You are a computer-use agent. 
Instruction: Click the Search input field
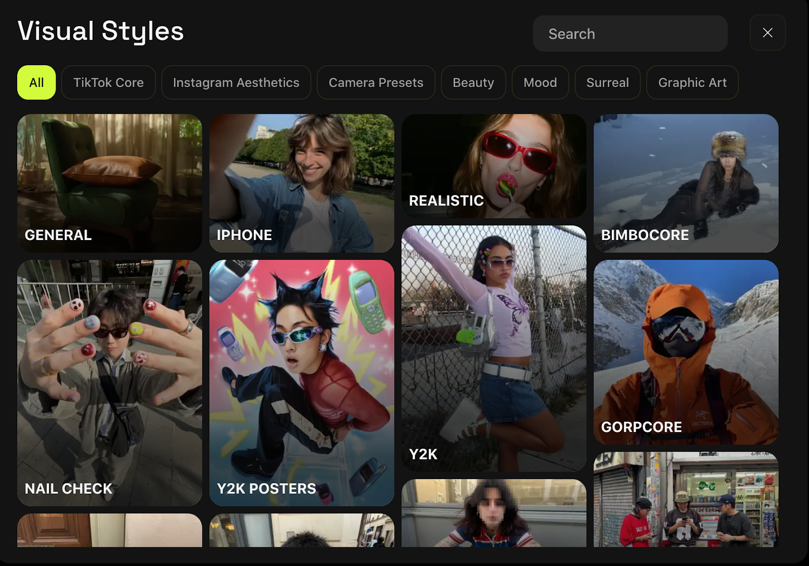pyautogui.click(x=630, y=33)
